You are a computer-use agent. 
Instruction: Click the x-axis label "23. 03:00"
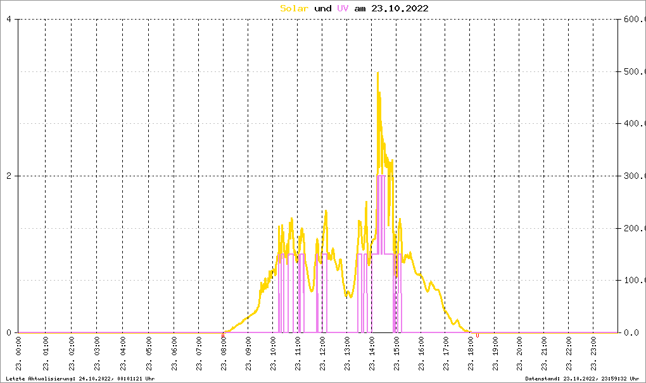click(97, 354)
